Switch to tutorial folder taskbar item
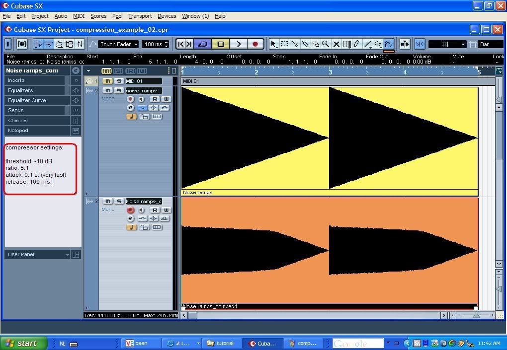This screenshot has height=350, width=507. pyautogui.click(x=222, y=343)
